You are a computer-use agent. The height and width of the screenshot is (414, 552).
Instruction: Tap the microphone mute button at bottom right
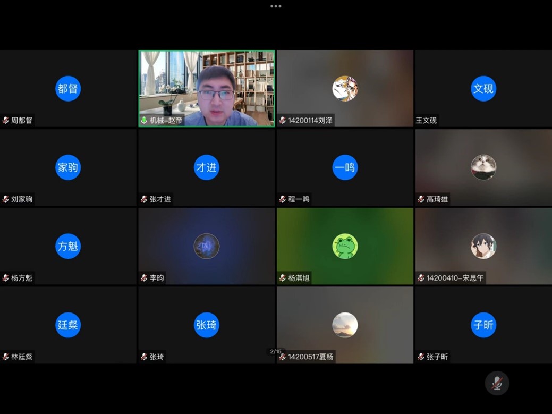pos(497,383)
